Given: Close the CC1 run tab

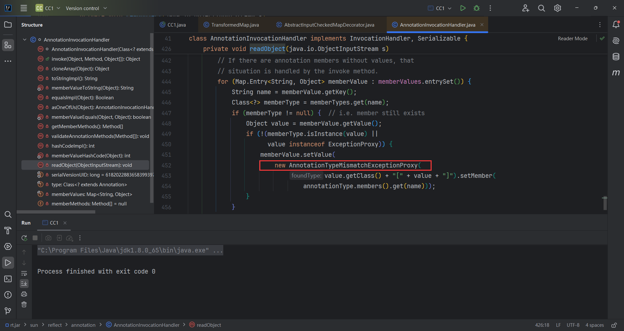Looking at the screenshot, I should pyautogui.click(x=65, y=223).
